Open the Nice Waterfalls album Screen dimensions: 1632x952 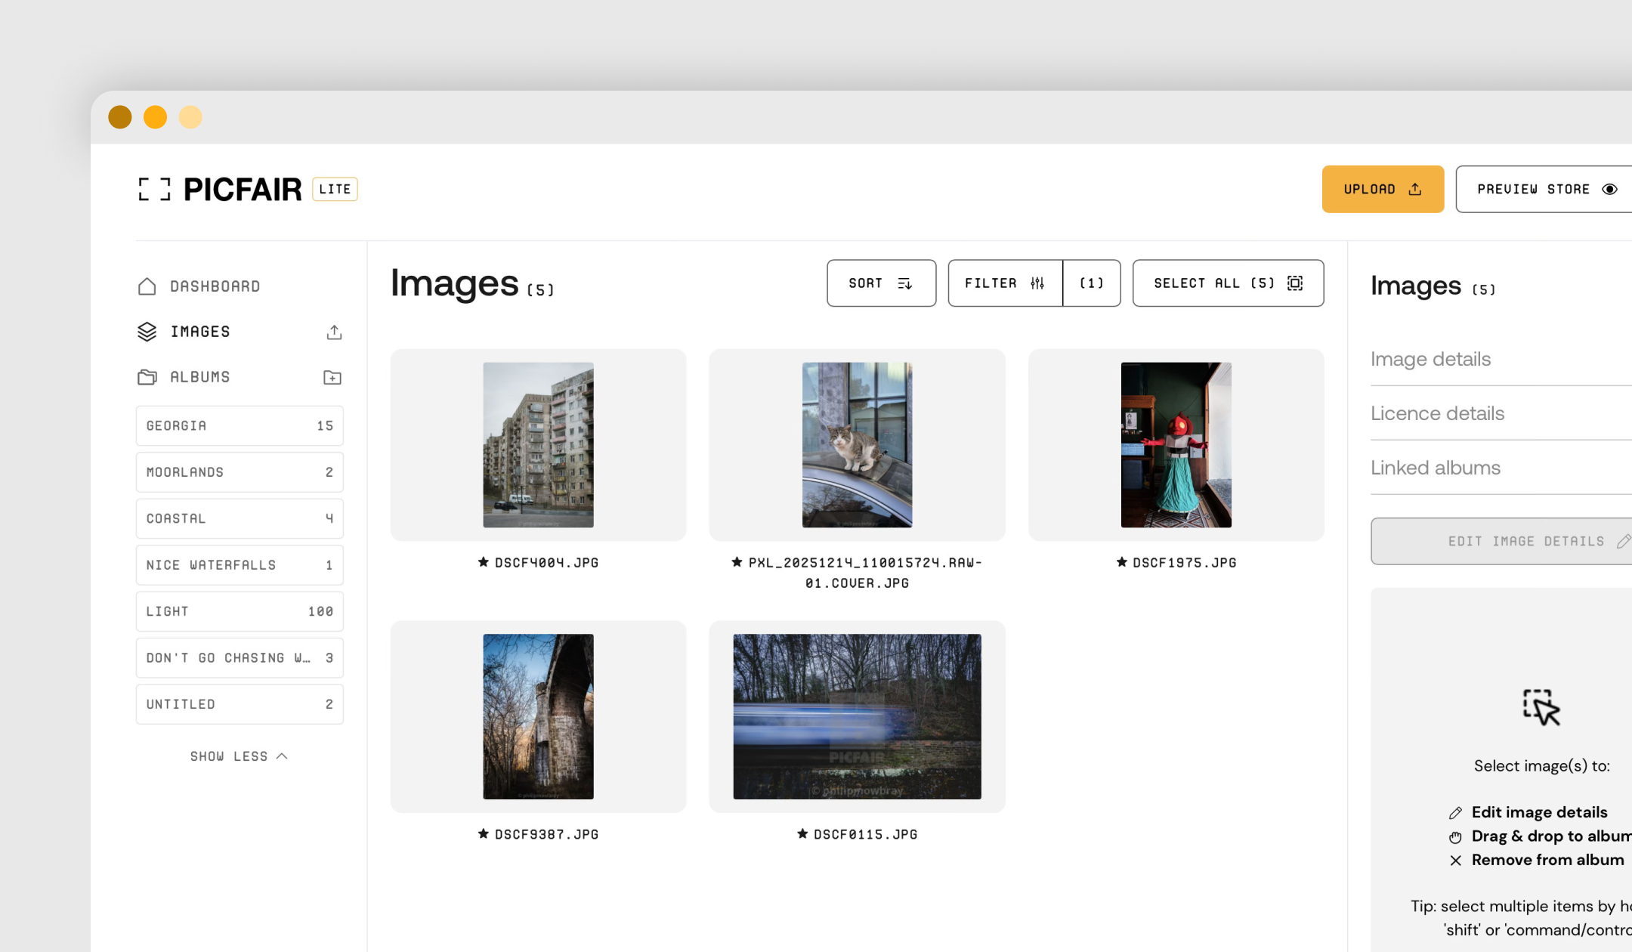240,565
